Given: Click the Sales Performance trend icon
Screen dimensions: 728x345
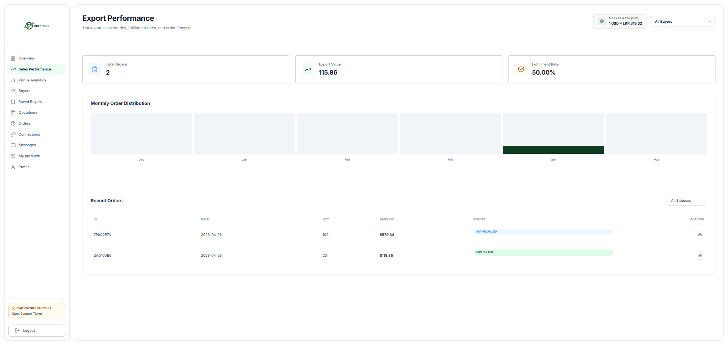Looking at the screenshot, I should (x=13, y=69).
